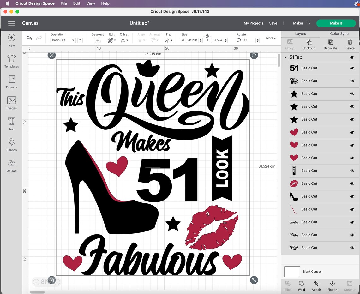The width and height of the screenshot is (360, 294).
Task: Select the Text tool in the sidebar
Action: pyautogui.click(x=11, y=123)
